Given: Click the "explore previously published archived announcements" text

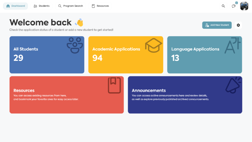Looking at the screenshot, I should click(x=170, y=99).
